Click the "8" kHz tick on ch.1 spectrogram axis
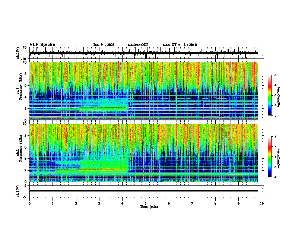295x228 pixels. click(x=26, y=74)
